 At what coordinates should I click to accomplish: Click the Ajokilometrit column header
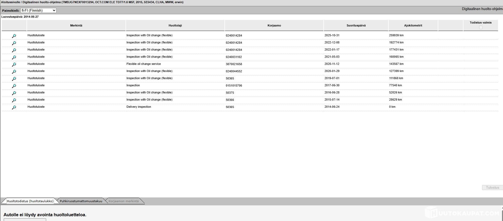pyautogui.click(x=413, y=25)
